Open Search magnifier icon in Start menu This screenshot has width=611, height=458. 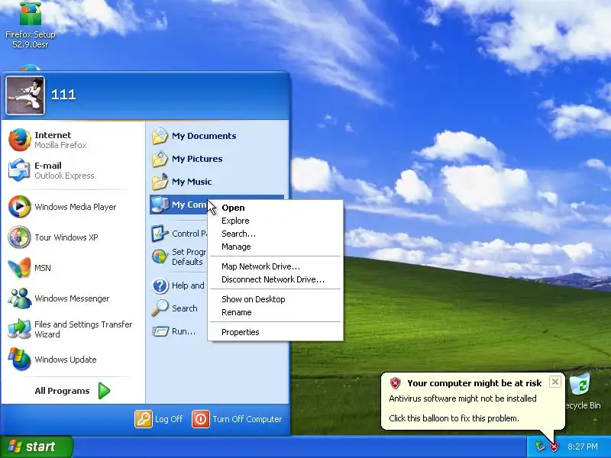[160, 308]
